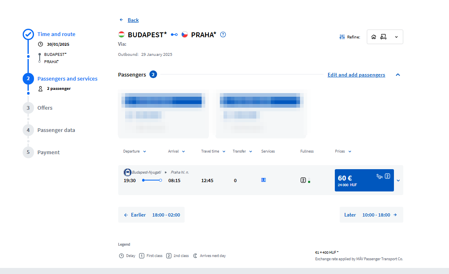This screenshot has width=449, height=274.
Task: Click the Arrives next day moon icon
Action: 195,256
